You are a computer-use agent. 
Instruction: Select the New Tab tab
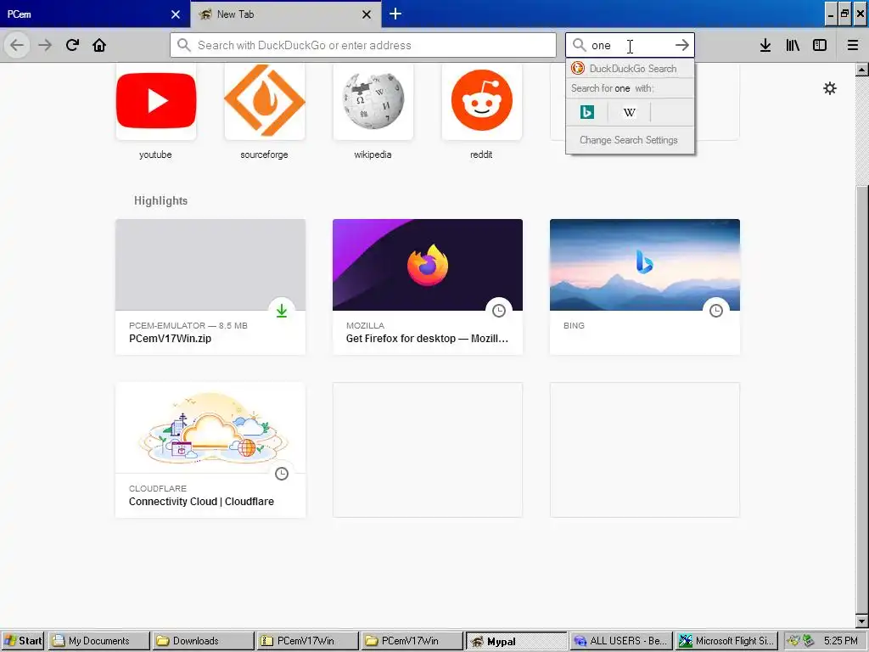285,14
